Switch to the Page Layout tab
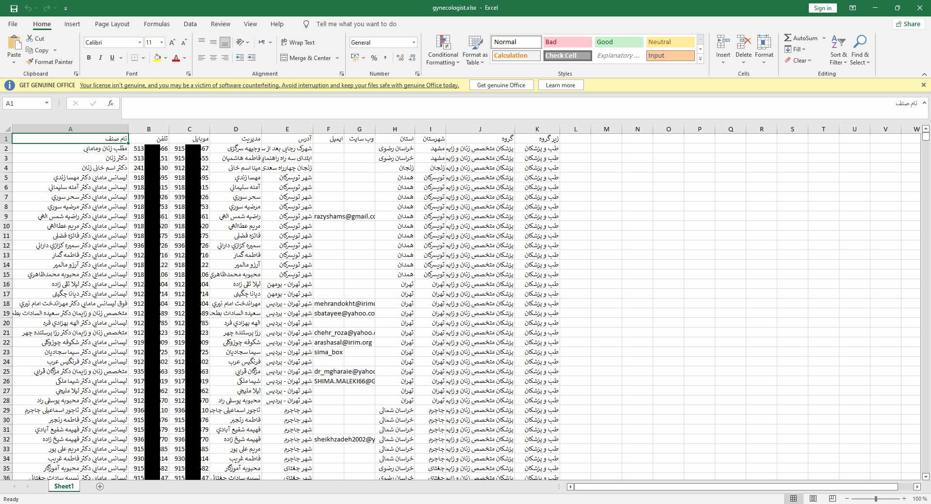931x504 pixels. [x=112, y=24]
